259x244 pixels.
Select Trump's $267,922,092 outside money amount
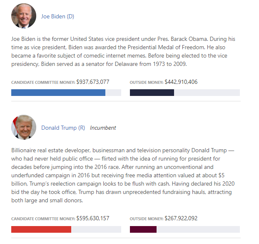(181, 219)
